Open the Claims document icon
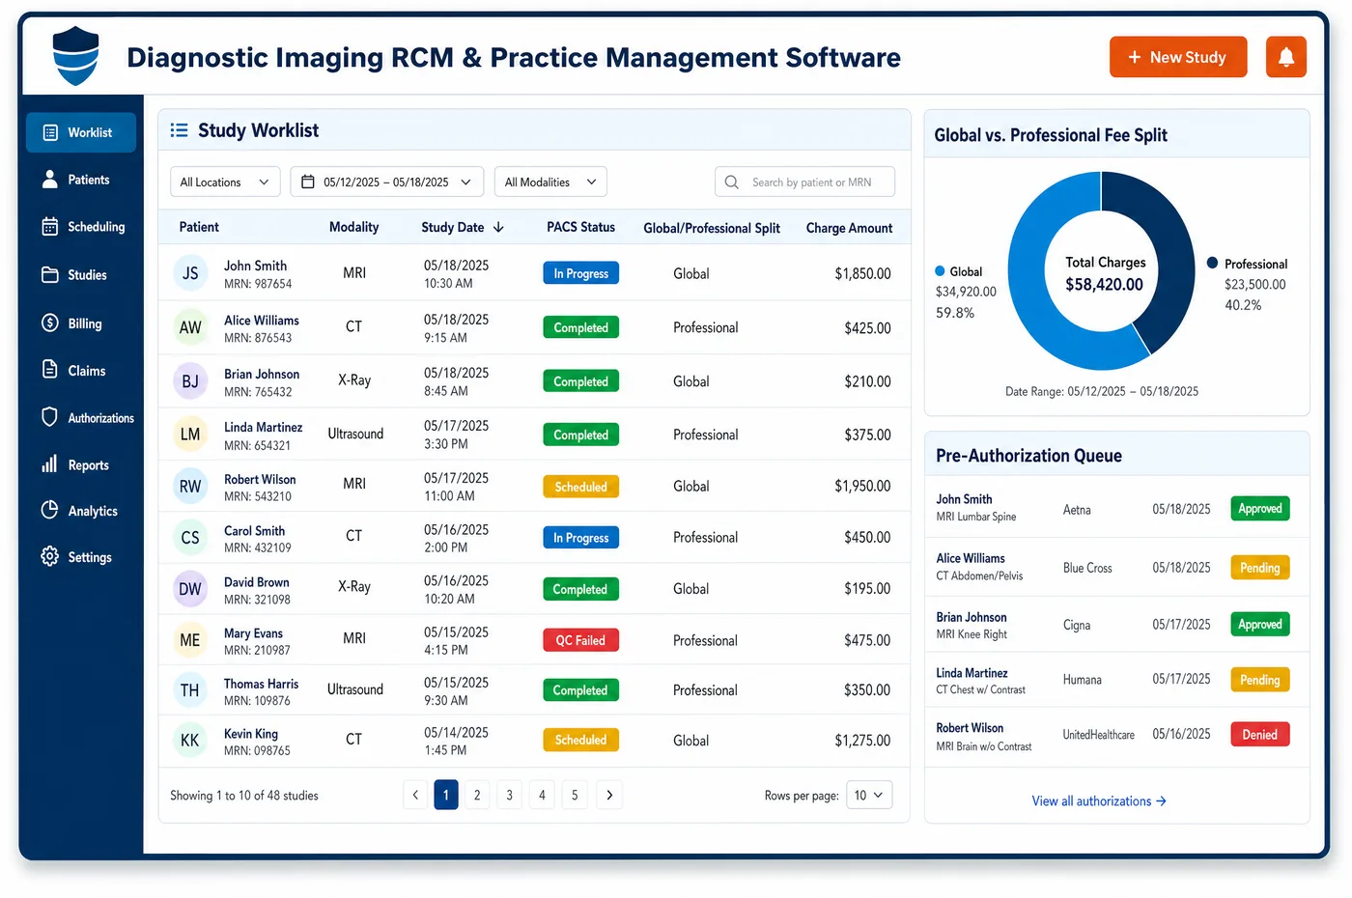1352x898 pixels. click(50, 370)
